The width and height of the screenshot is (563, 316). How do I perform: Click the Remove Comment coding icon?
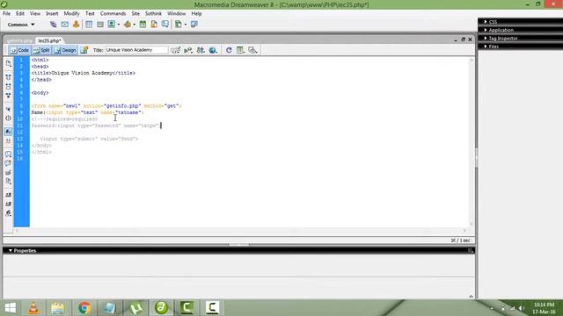coord(8,163)
